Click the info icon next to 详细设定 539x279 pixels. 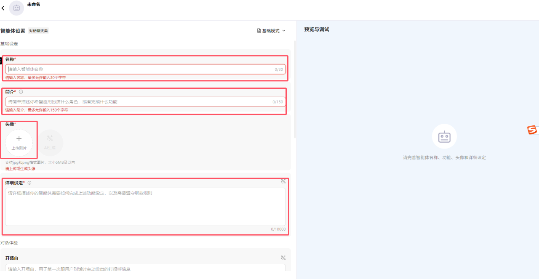click(29, 183)
